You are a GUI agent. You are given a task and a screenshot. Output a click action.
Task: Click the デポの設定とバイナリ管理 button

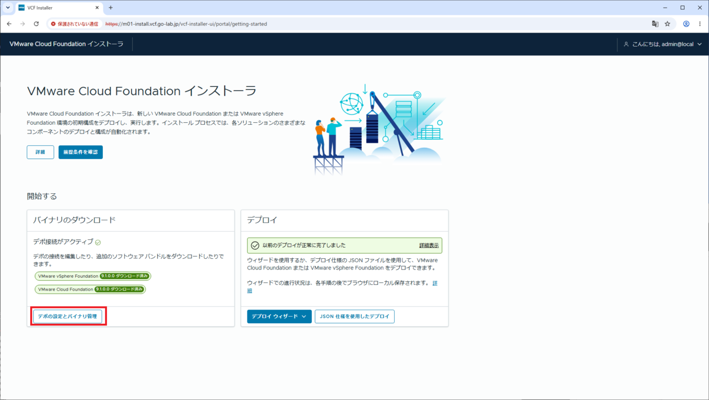68,317
